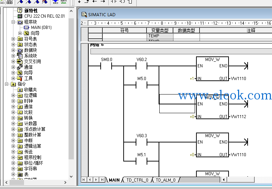
Task: Click the tree panel scroll up arrow
Action: coord(71,11)
